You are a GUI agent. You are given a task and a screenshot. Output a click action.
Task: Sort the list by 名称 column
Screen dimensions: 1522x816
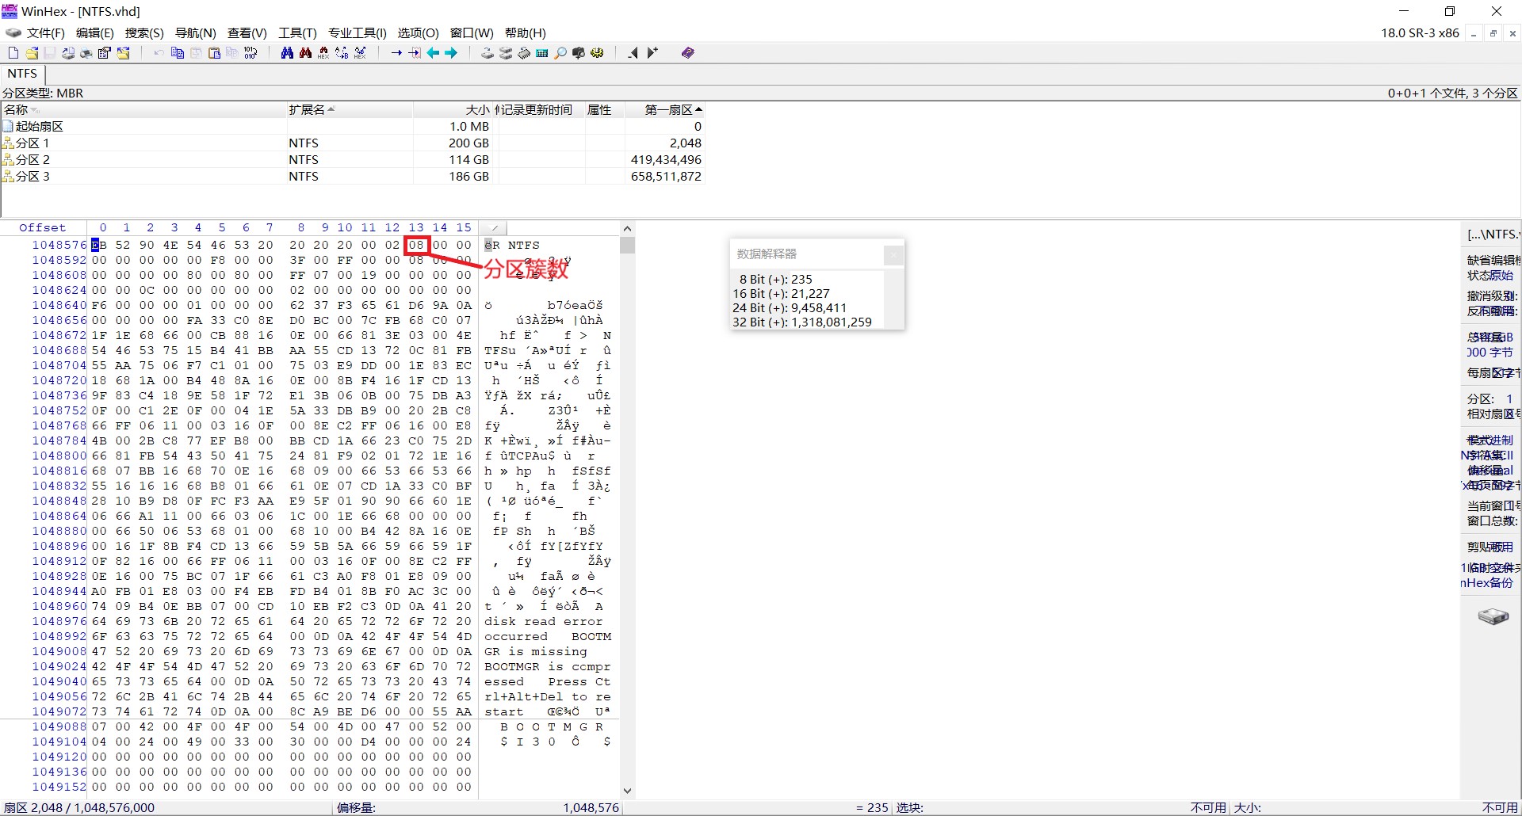coord(16,109)
